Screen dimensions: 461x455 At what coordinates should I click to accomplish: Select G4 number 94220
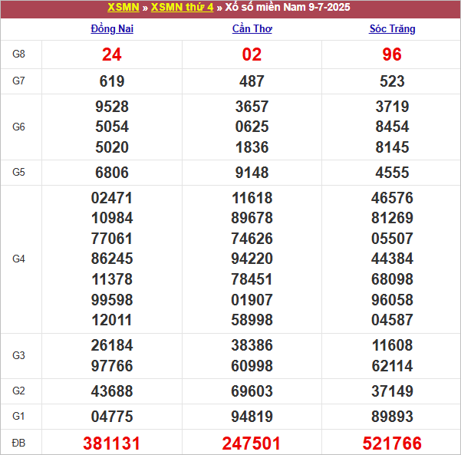pyautogui.click(x=252, y=259)
